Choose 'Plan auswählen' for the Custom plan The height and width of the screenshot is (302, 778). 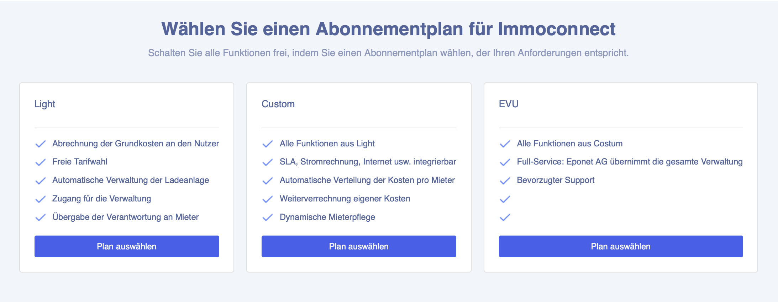[x=358, y=246]
